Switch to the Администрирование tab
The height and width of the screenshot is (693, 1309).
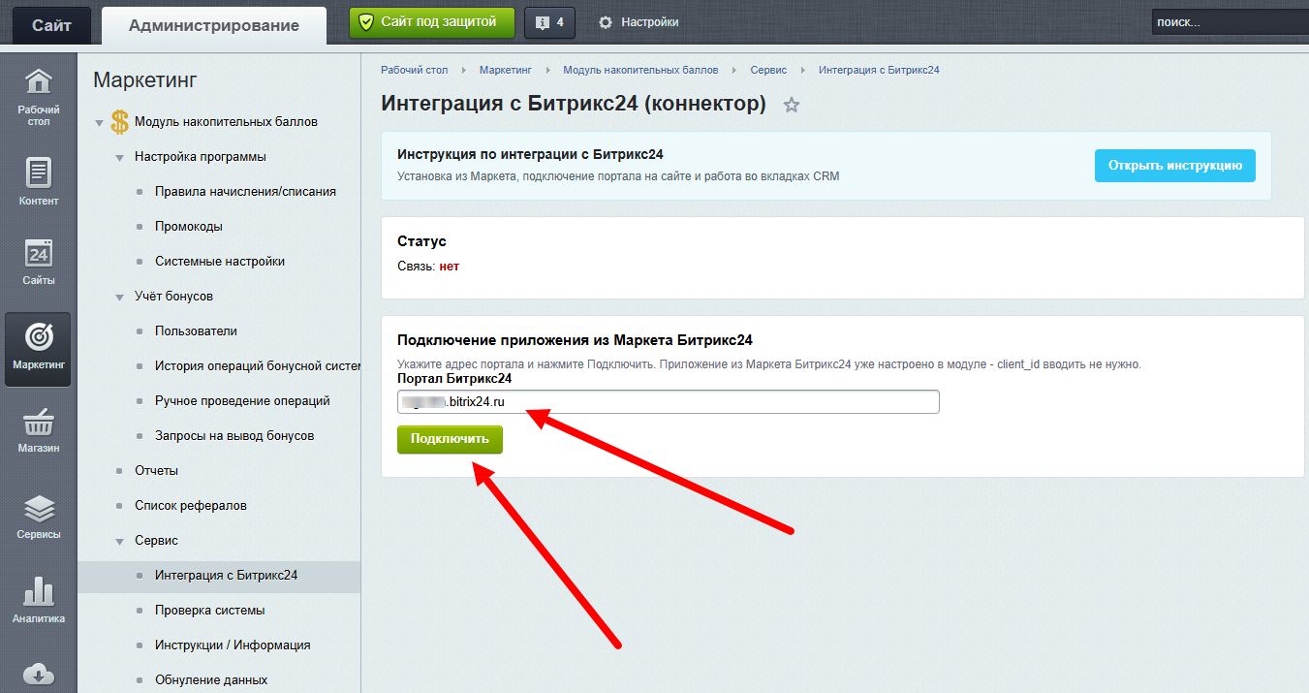point(214,25)
